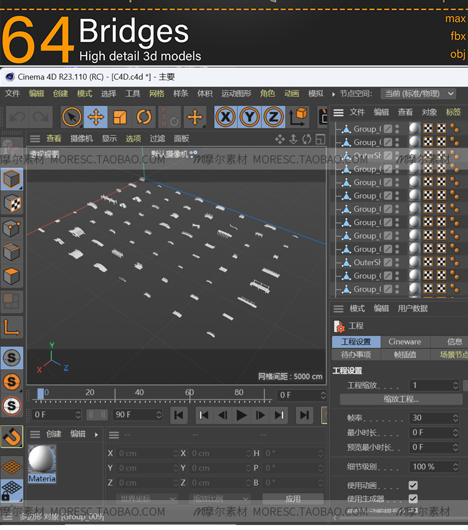Click the recent tool cross icon
The image size is (468, 530).
click(x=195, y=117)
